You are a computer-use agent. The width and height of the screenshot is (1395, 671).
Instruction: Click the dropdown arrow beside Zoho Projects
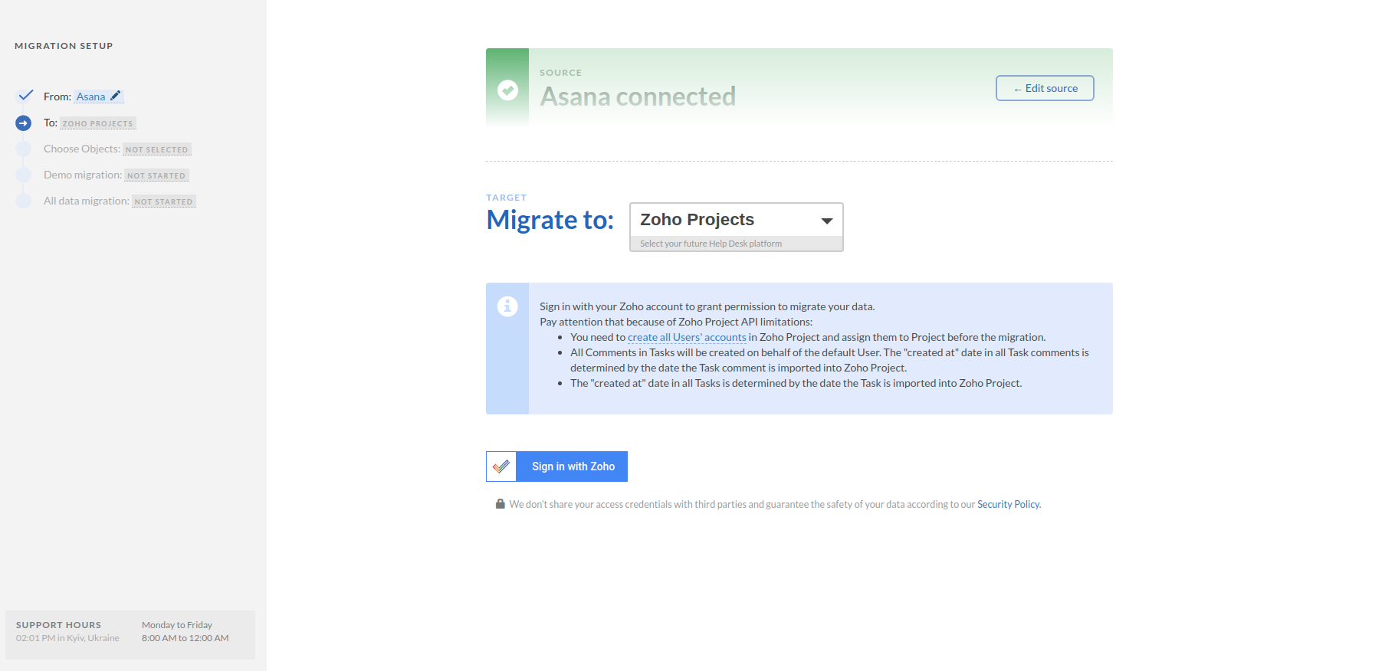tap(827, 221)
